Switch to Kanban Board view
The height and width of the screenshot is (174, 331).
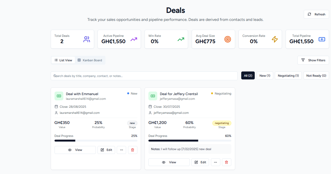[90, 60]
